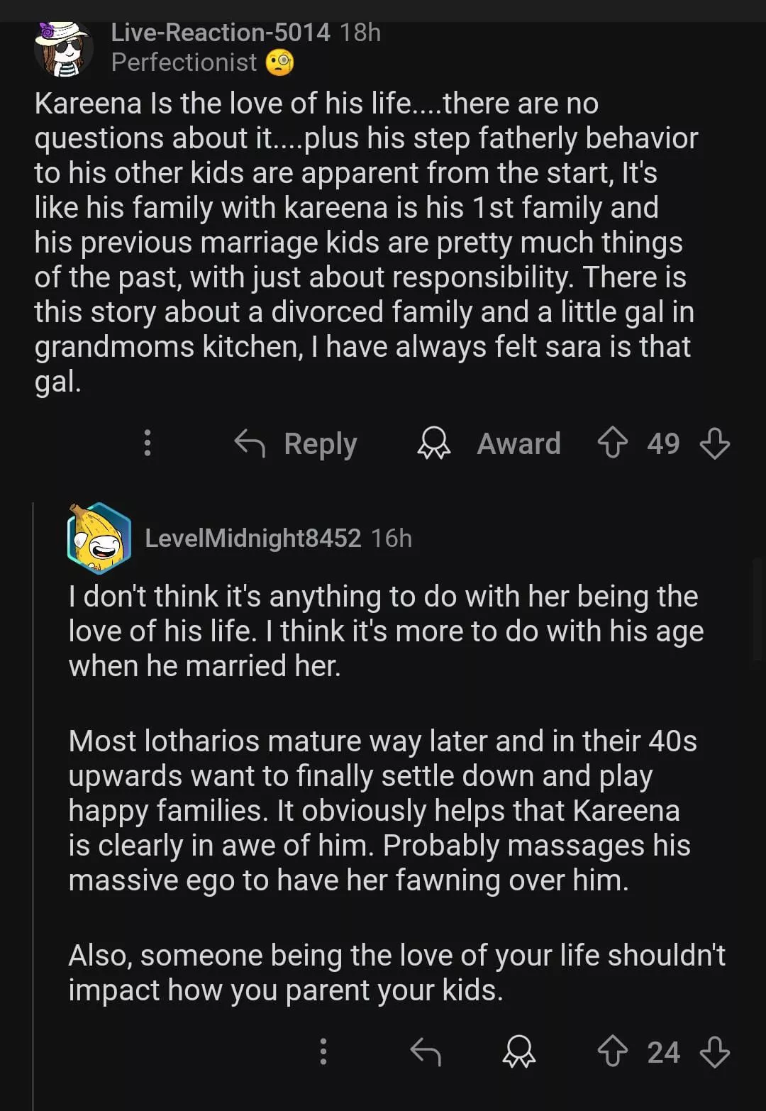This screenshot has width=766, height=1111.
Task: Open Live-Reaction-5014's profile via username
Action: click(221, 33)
